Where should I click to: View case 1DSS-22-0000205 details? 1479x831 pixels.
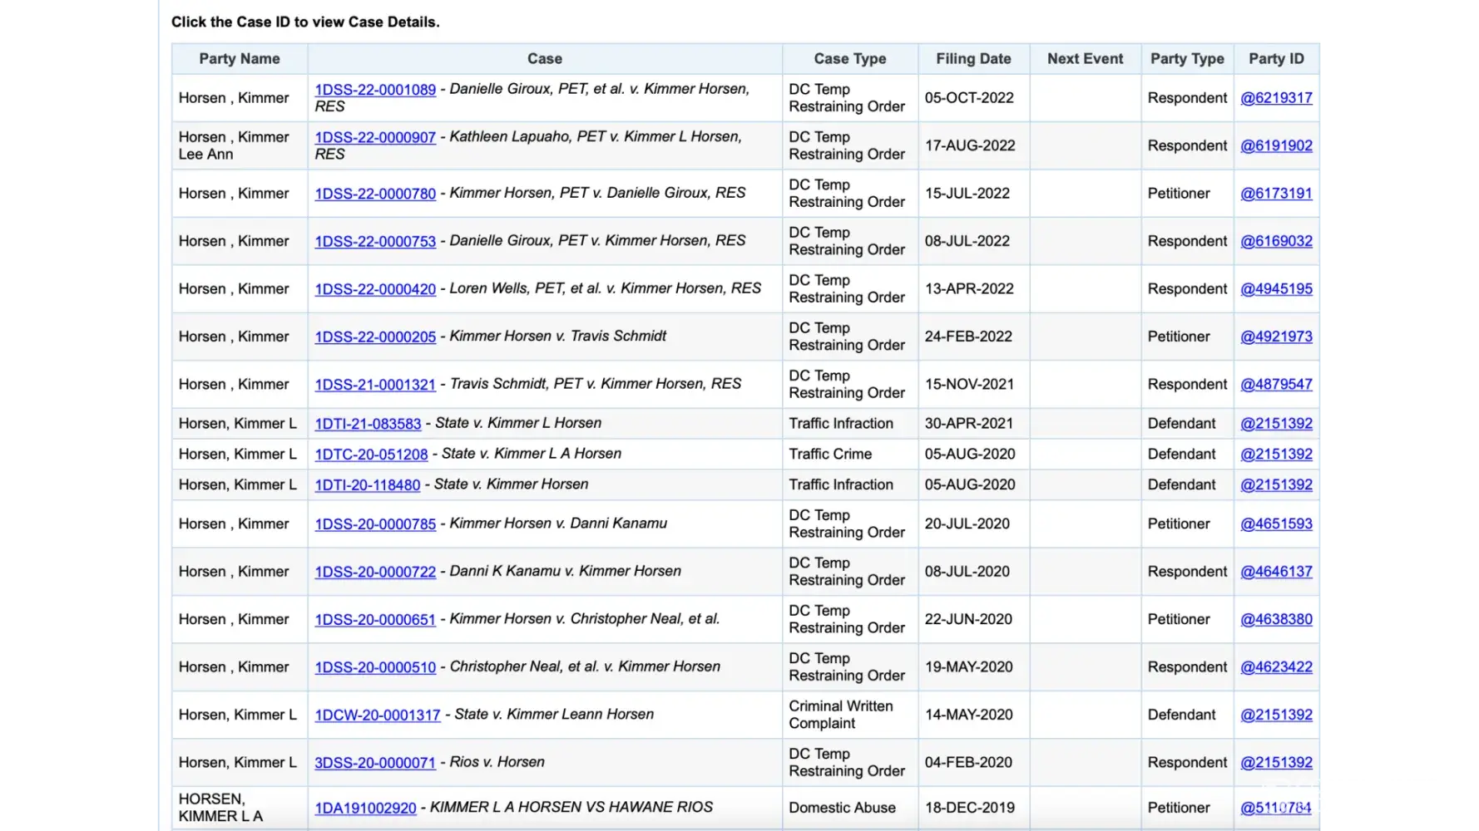pos(374,337)
